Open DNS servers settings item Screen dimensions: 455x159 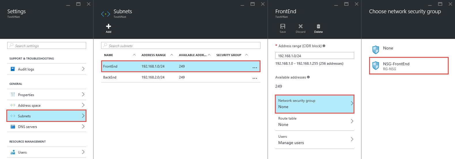point(46,127)
